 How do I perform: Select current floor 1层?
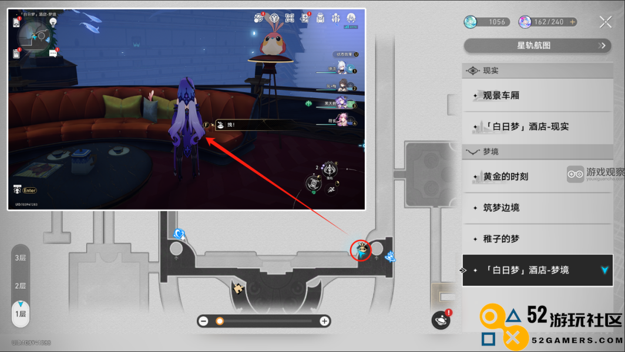point(21,314)
